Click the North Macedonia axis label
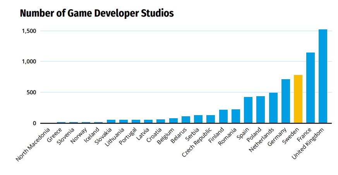Screen dimensions: 338x175 tap(33, 144)
